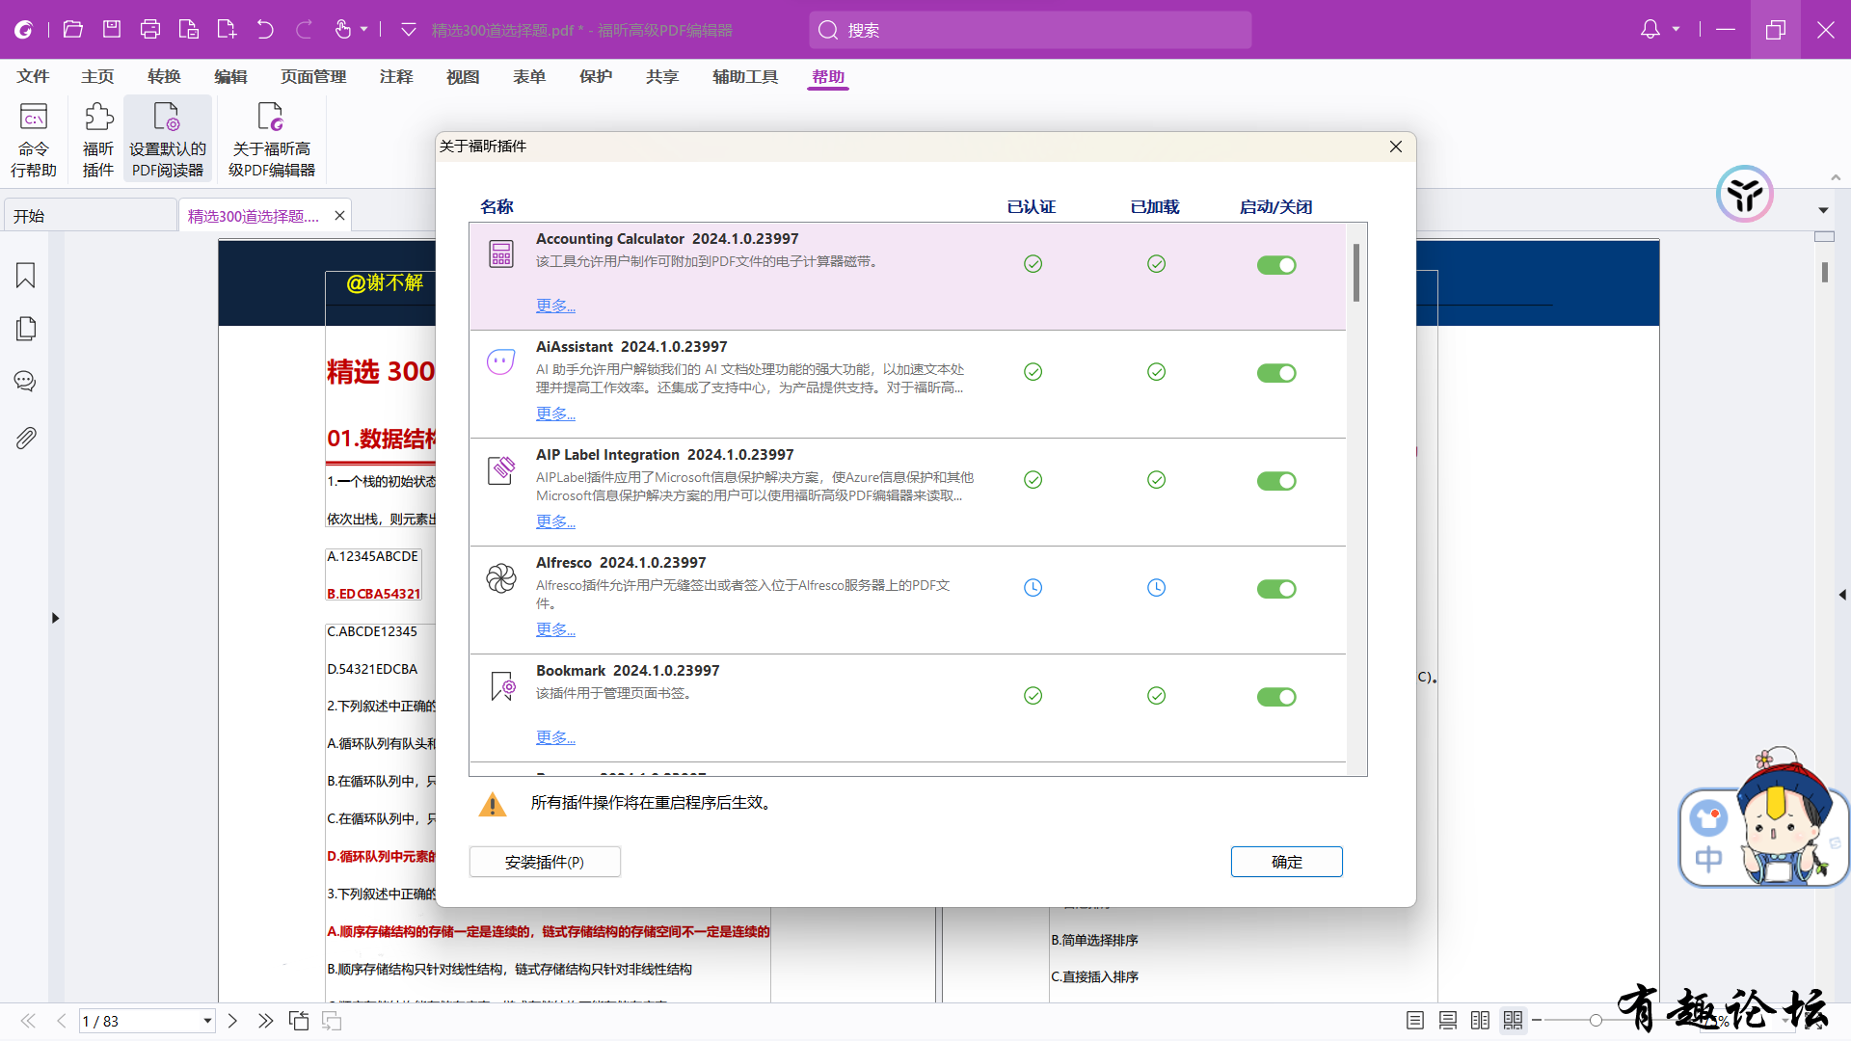Viewport: 1851px width, 1041px height.
Task: Click the Accounting Calculator plugin icon
Action: point(501,254)
